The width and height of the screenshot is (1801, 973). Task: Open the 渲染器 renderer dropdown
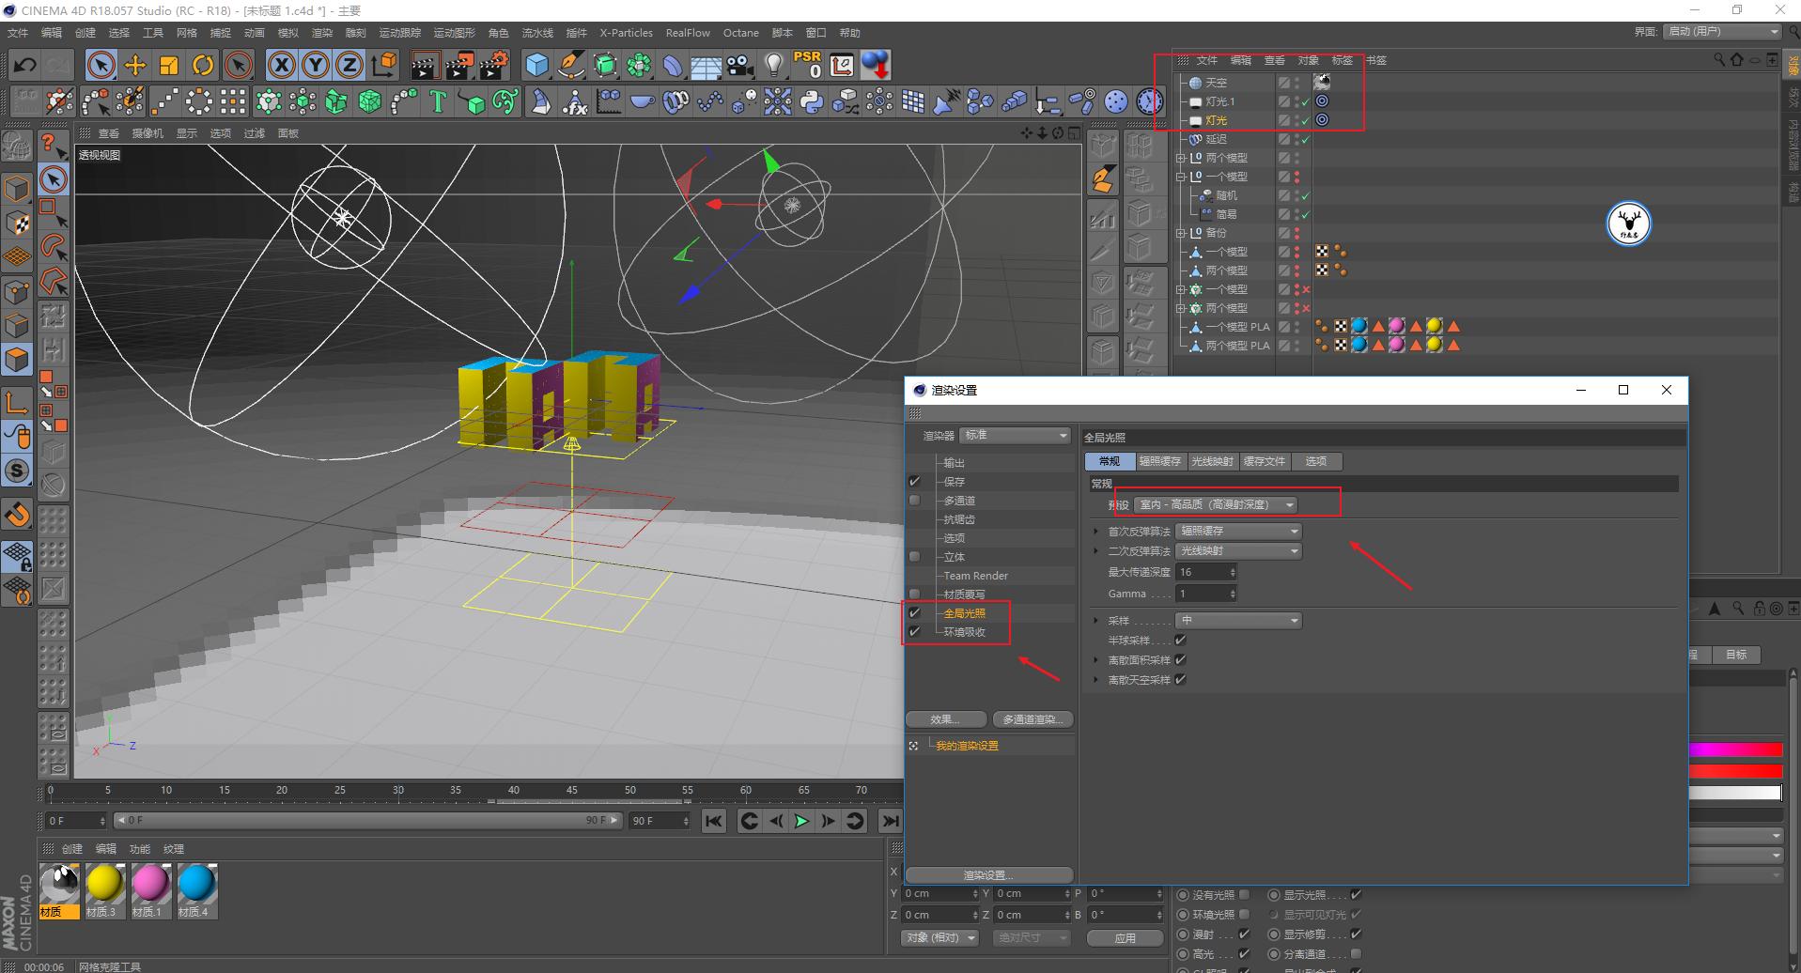tap(1017, 435)
